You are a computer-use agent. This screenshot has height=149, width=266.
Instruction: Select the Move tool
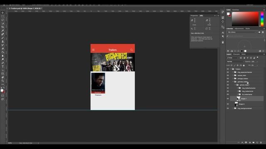click(2, 13)
